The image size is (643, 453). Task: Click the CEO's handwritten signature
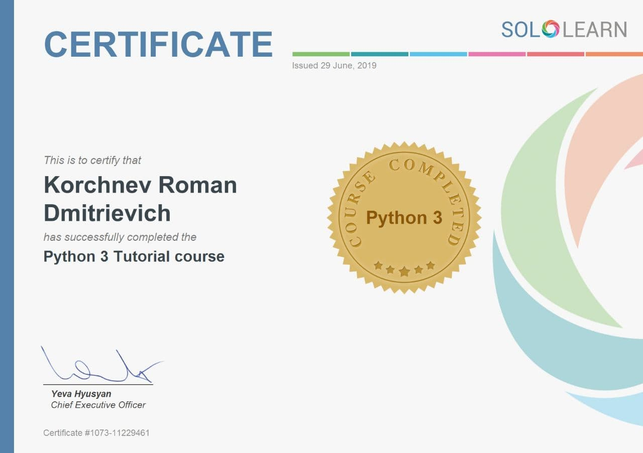pos(100,367)
